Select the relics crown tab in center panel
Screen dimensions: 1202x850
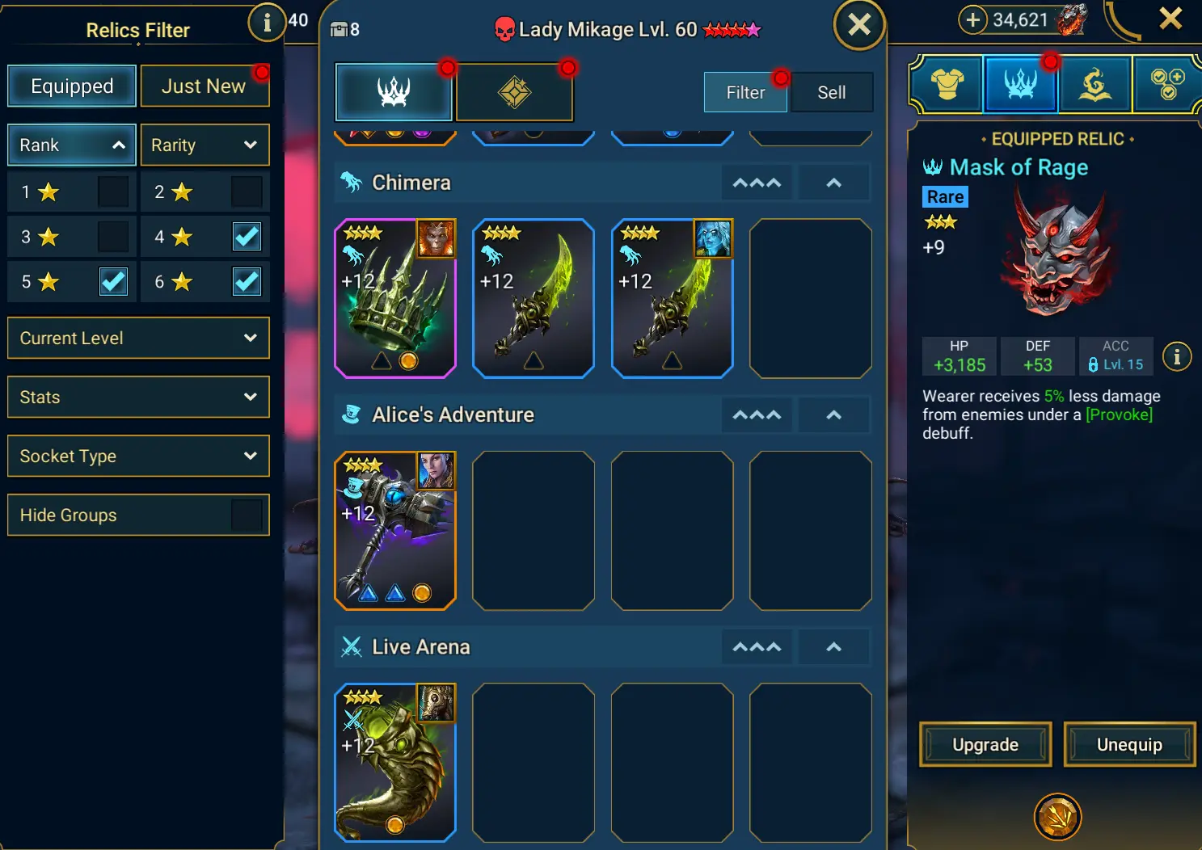[394, 92]
